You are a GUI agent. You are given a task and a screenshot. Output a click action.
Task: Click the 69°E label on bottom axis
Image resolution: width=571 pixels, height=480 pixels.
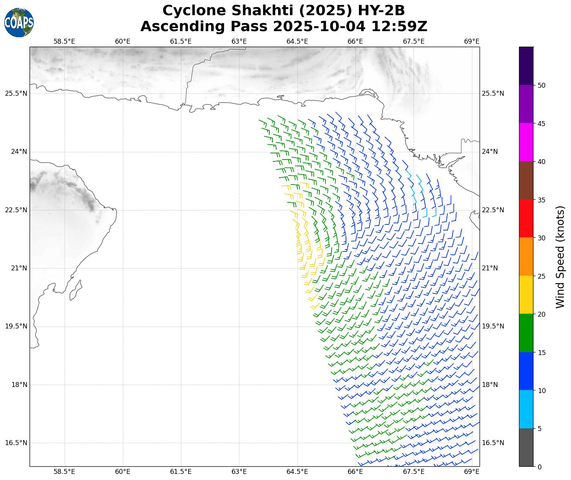pos(472,472)
